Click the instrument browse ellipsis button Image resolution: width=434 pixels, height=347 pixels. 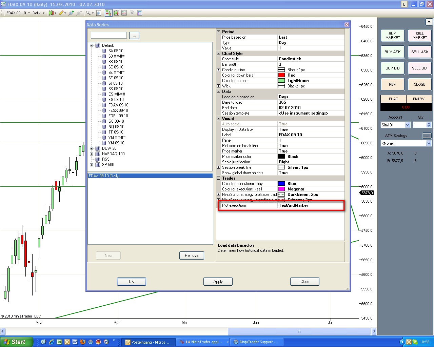(x=134, y=36)
